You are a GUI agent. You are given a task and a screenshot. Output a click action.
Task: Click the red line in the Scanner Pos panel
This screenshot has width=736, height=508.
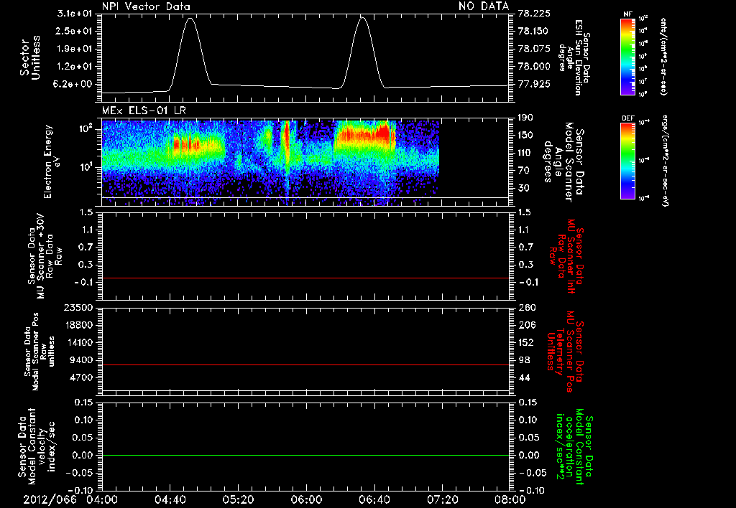(305, 364)
